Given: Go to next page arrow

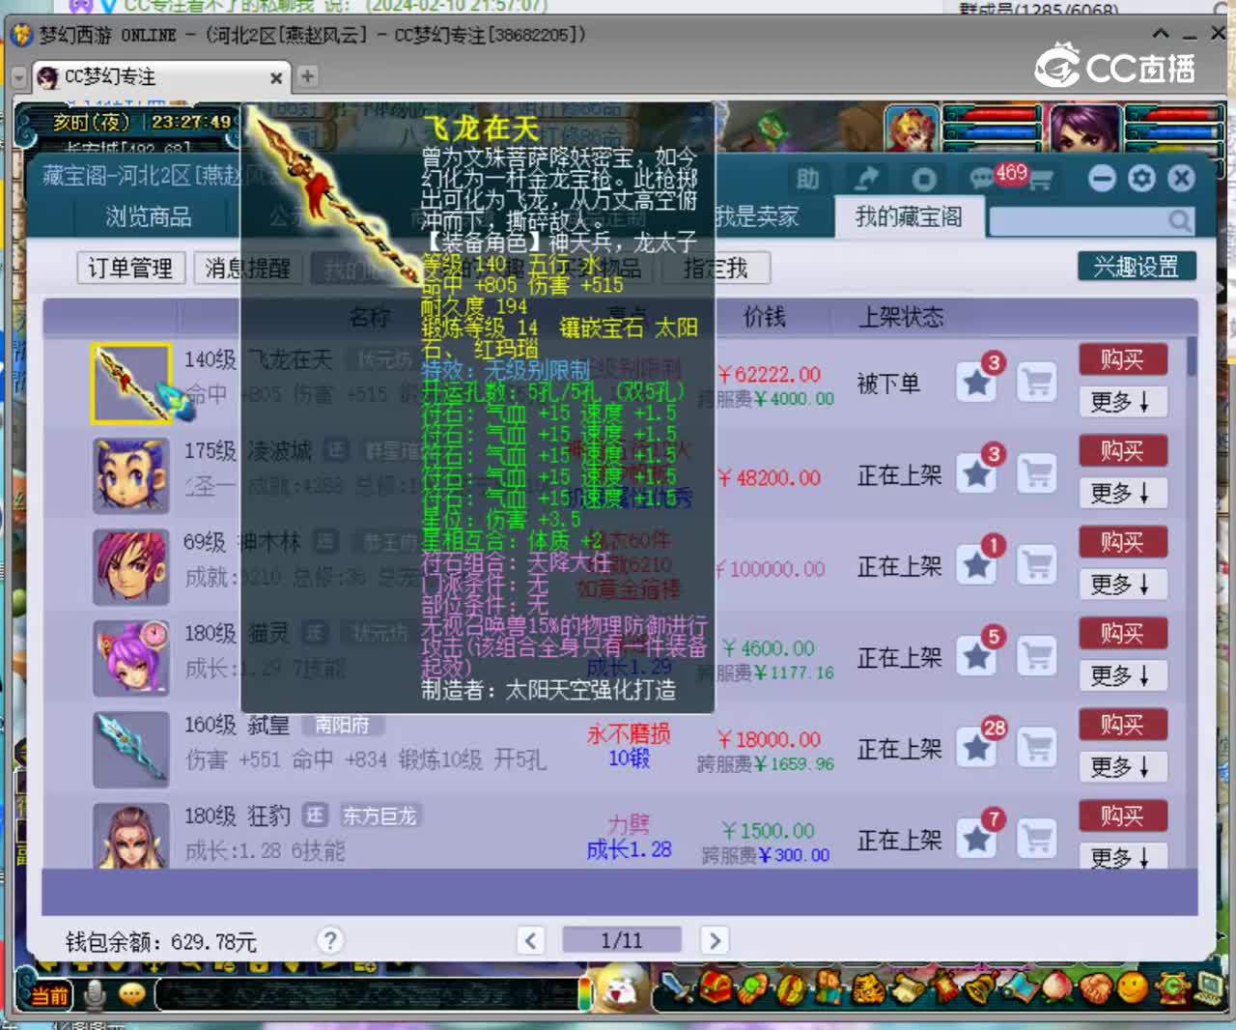Looking at the screenshot, I should pos(714,940).
